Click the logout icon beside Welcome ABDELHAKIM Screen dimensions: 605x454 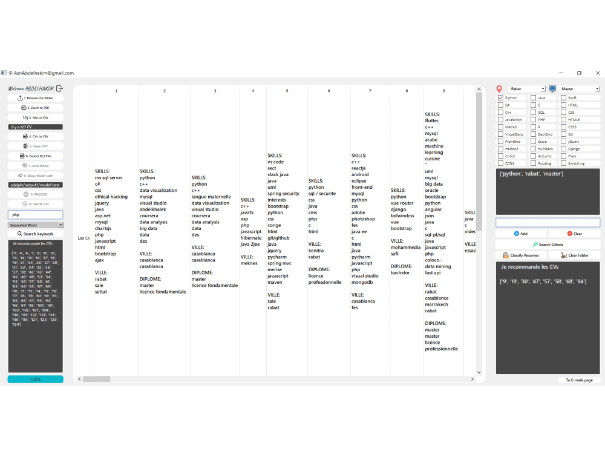click(x=59, y=88)
